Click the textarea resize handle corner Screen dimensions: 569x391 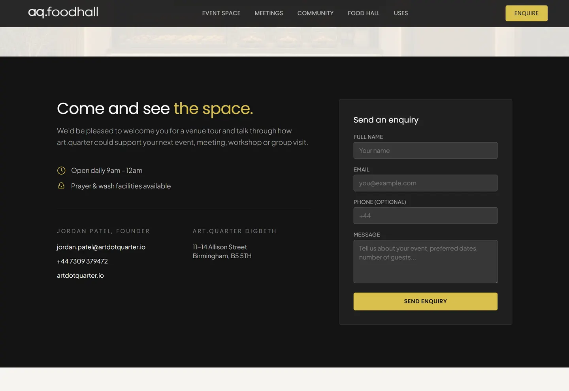496,281
